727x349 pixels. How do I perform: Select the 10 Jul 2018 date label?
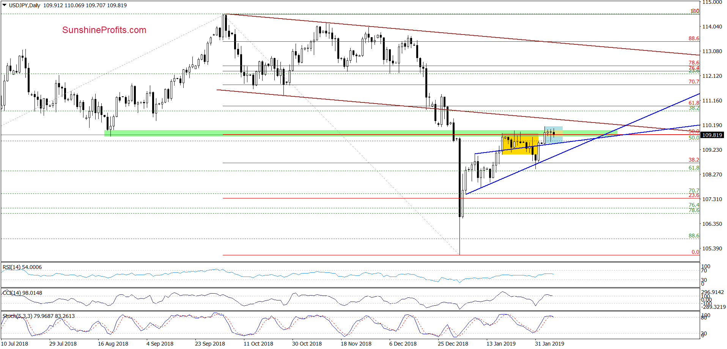coord(14,344)
